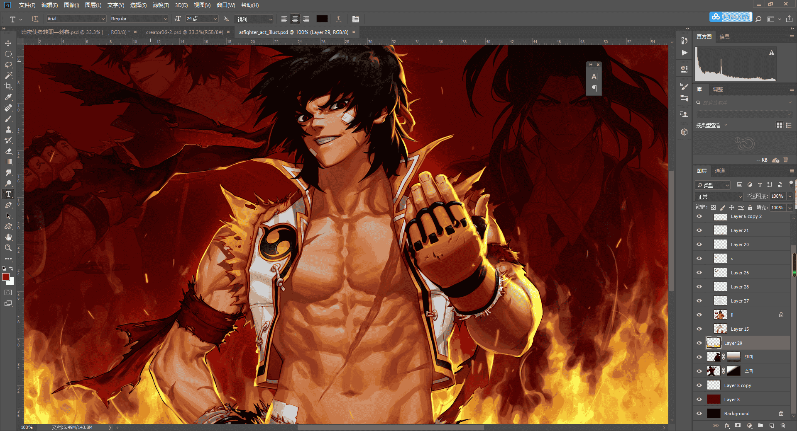The width and height of the screenshot is (797, 431).
Task: Switch to the creator06-2.psd tab
Action: tap(184, 32)
